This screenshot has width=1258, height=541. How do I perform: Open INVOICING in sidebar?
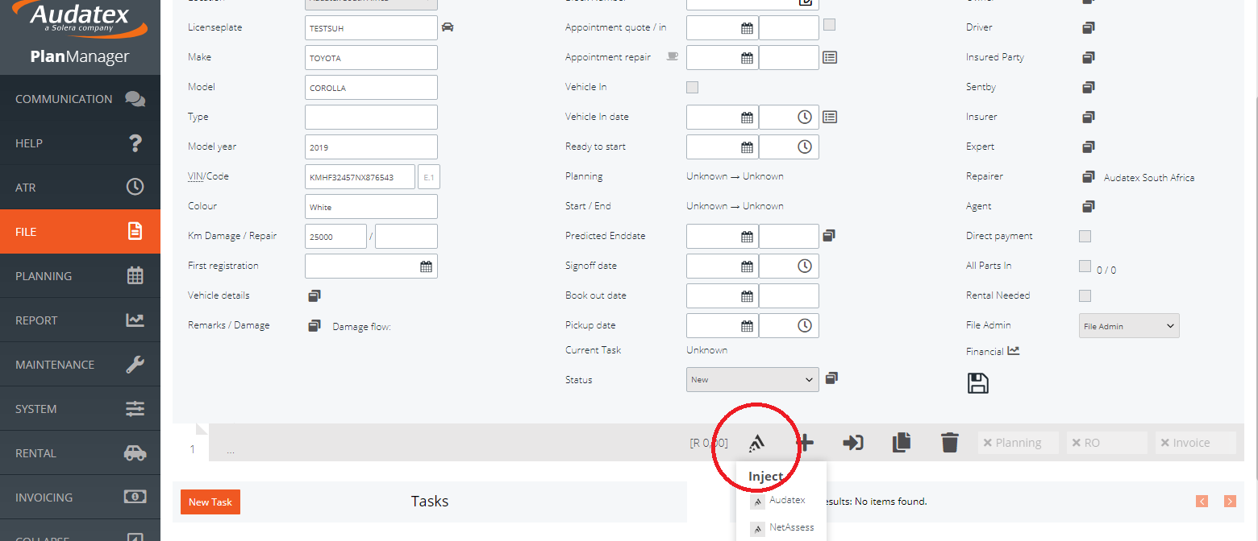pos(80,498)
